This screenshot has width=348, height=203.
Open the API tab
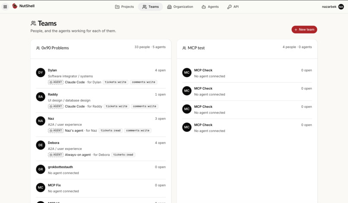click(233, 6)
